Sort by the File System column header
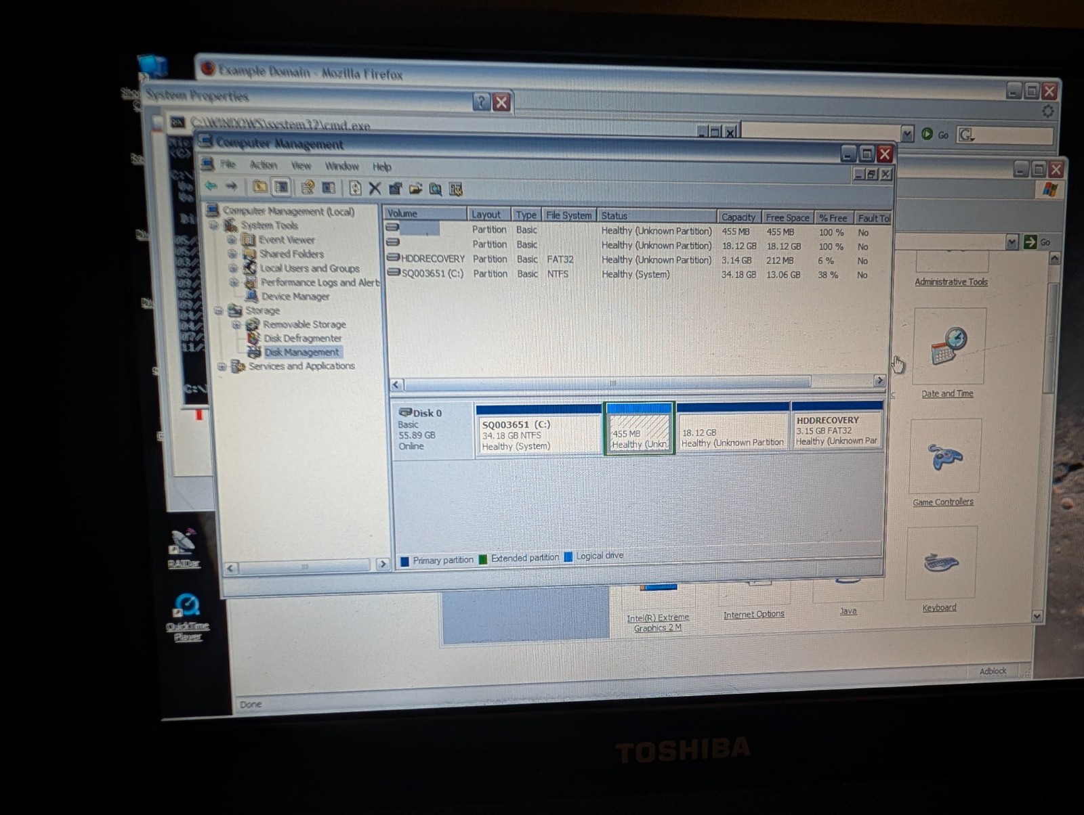This screenshot has height=815, width=1084. pyautogui.click(x=568, y=215)
